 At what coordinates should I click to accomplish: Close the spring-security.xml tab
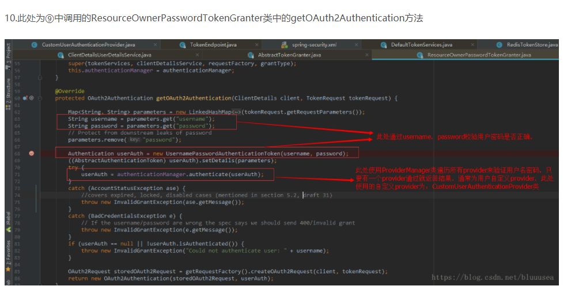tap(356, 45)
